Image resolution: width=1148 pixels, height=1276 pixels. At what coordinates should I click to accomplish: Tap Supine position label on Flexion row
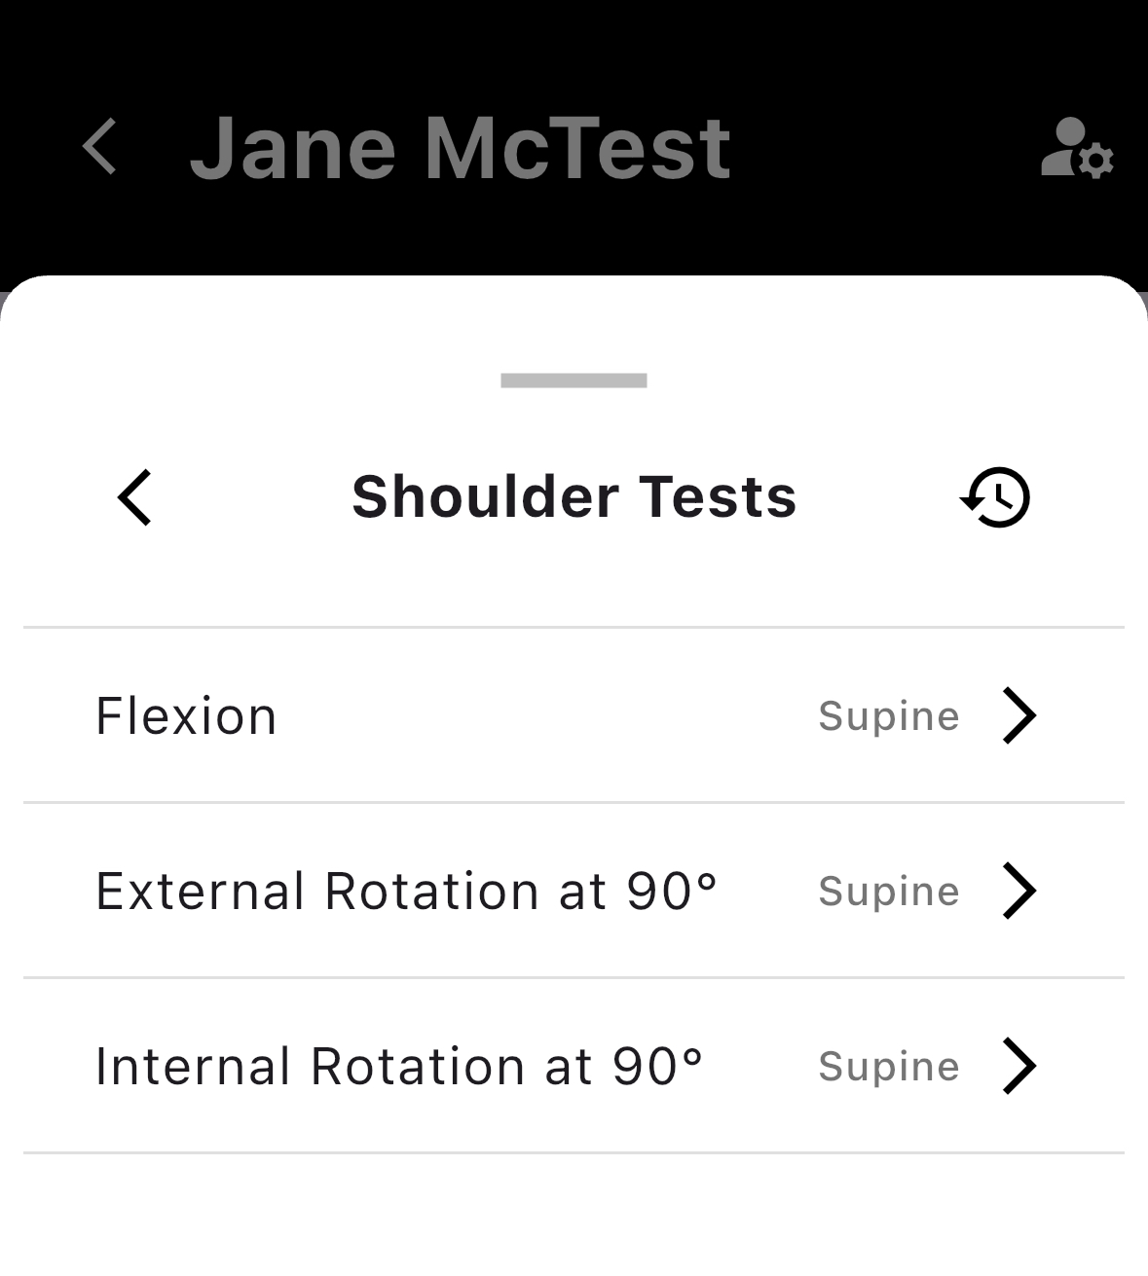pyautogui.click(x=889, y=717)
